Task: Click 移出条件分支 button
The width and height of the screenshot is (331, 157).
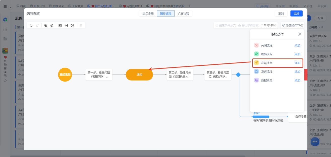Action: click(248, 25)
